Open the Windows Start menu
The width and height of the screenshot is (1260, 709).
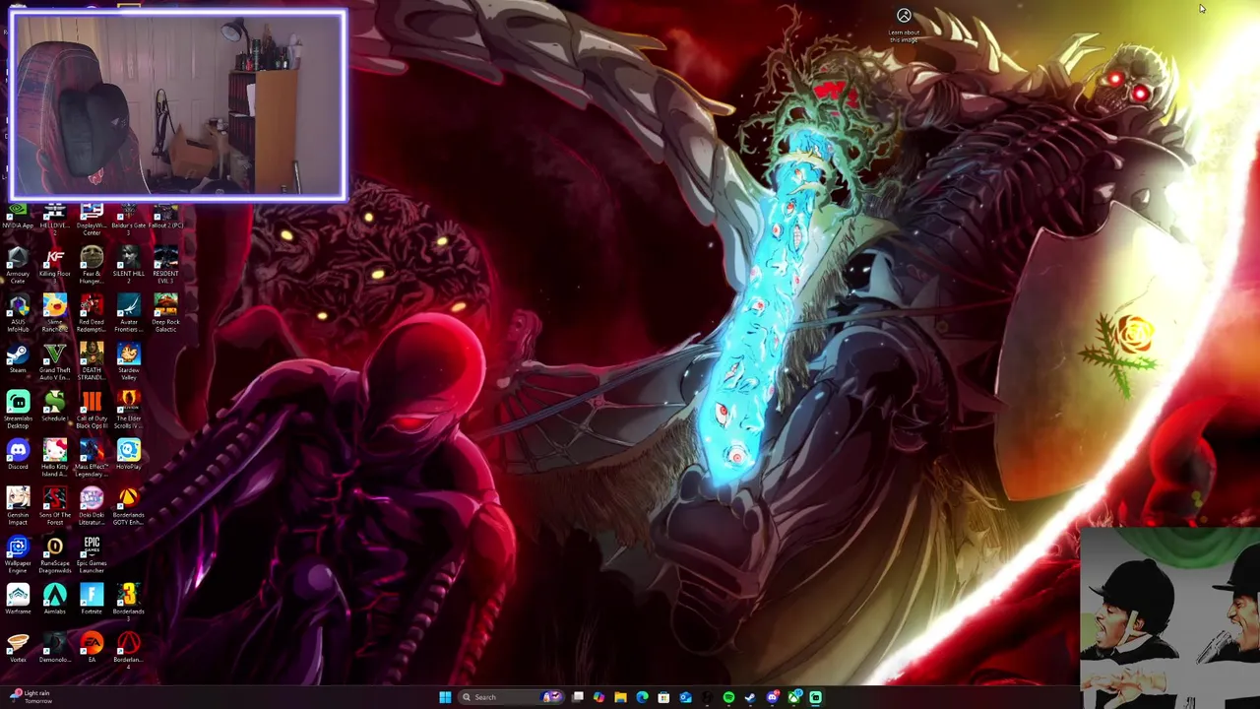pos(445,697)
